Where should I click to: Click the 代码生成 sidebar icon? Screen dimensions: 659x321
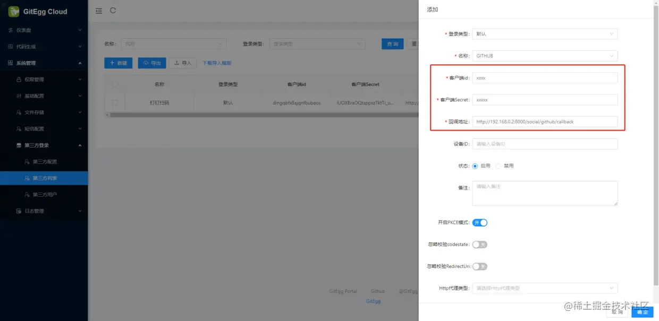coord(11,47)
